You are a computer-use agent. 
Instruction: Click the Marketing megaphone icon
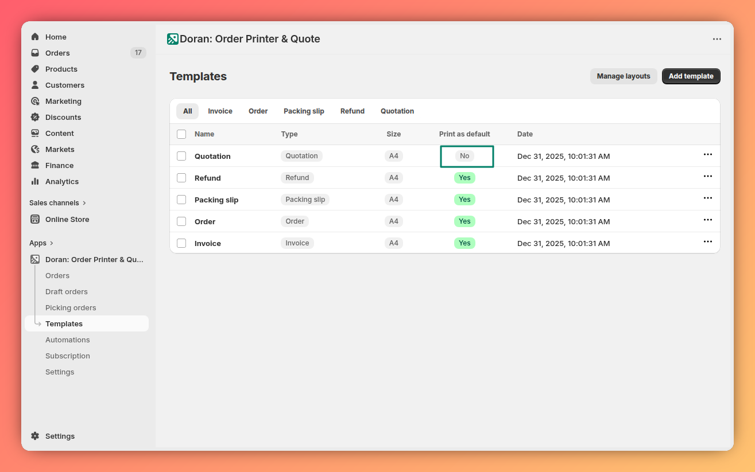point(35,101)
